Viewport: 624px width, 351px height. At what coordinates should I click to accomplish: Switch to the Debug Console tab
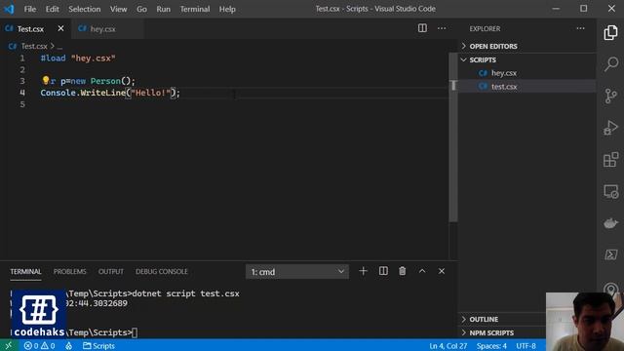click(x=162, y=271)
